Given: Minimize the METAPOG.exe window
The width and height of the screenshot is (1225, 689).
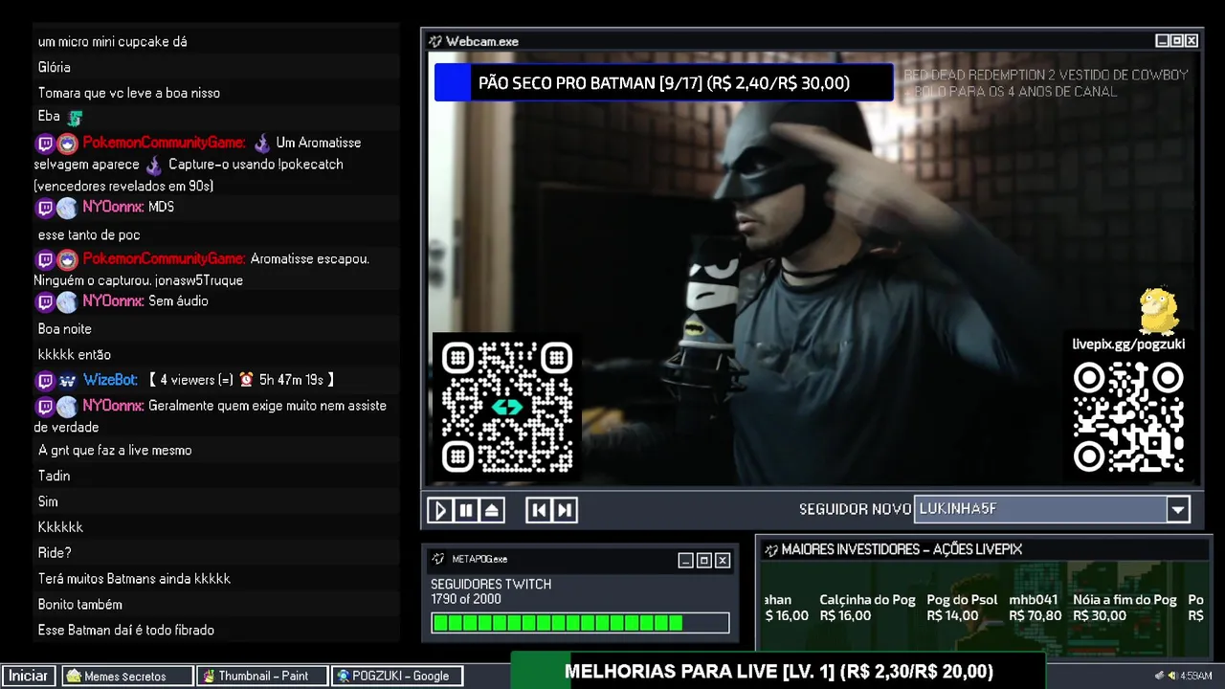Looking at the screenshot, I should point(685,561).
